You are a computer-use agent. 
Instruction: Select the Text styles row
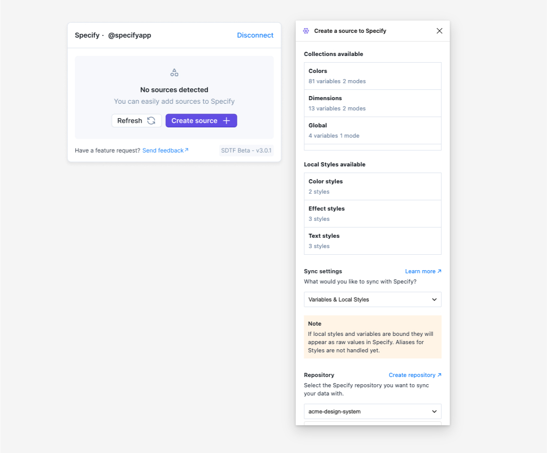pos(372,241)
